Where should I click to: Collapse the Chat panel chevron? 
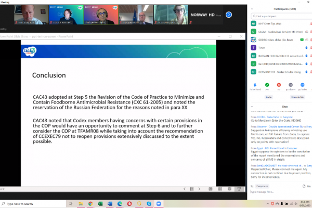(x=251, y=107)
